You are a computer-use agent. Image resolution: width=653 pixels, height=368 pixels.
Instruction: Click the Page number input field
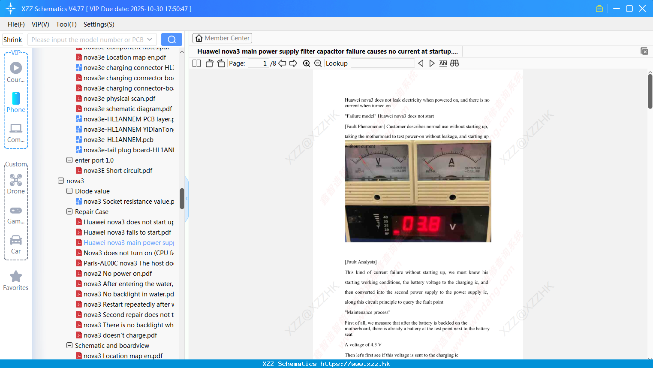(258, 63)
